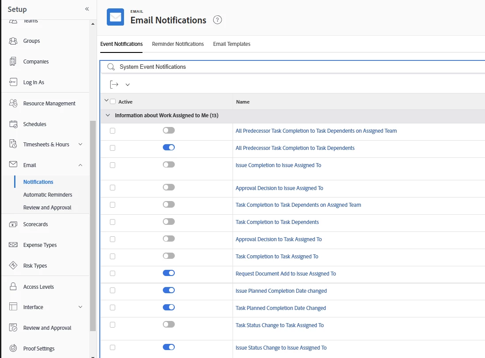Image resolution: width=485 pixels, height=358 pixels.
Task: Collapse Information about Work Assigned to Me group
Action: click(108, 115)
